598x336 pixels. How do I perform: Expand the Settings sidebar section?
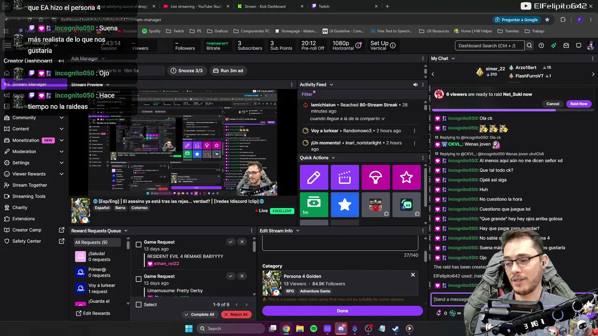tap(62, 162)
